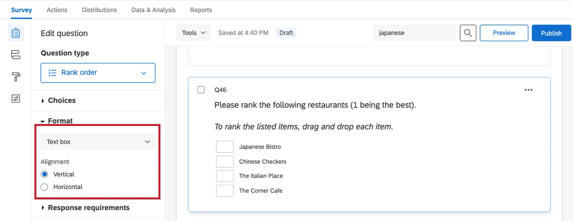This screenshot has height=221, width=573.
Task: Click the search magnifying glass icon
Action: (x=468, y=33)
